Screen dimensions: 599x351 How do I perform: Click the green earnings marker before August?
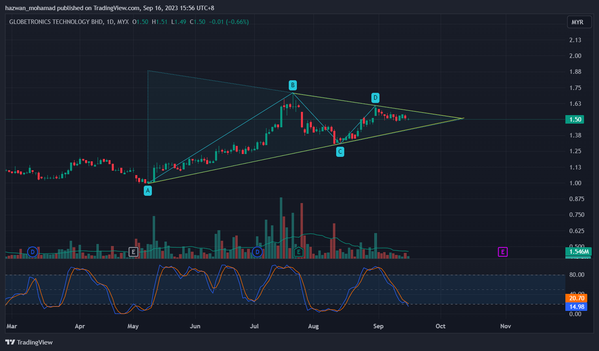pyautogui.click(x=298, y=252)
